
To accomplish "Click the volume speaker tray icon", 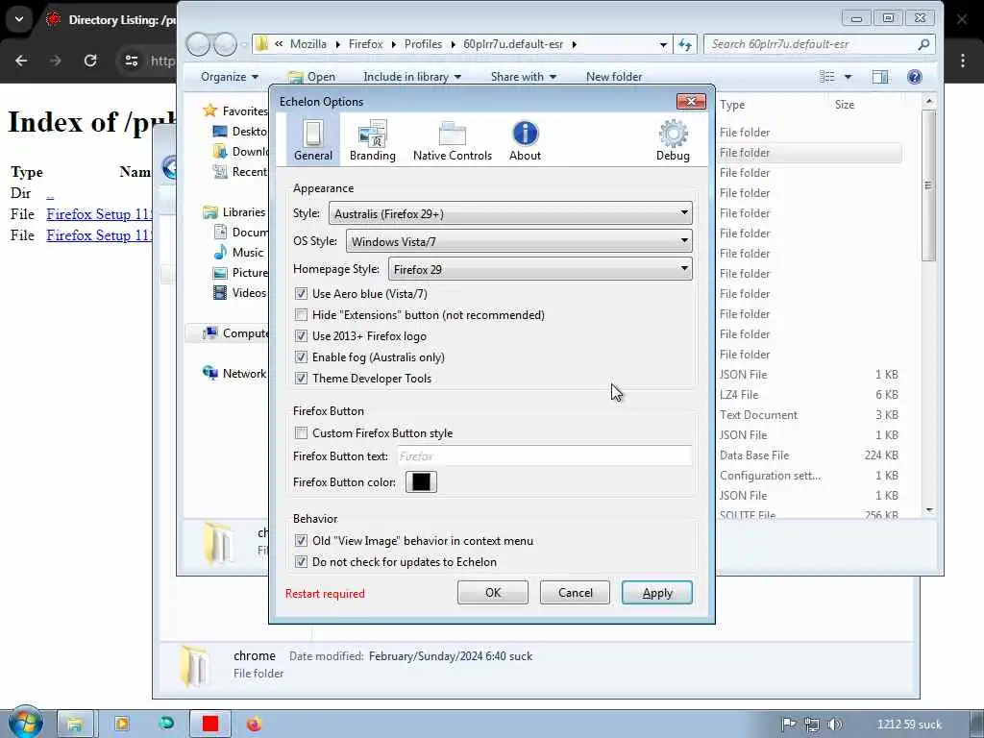I will pos(835,725).
